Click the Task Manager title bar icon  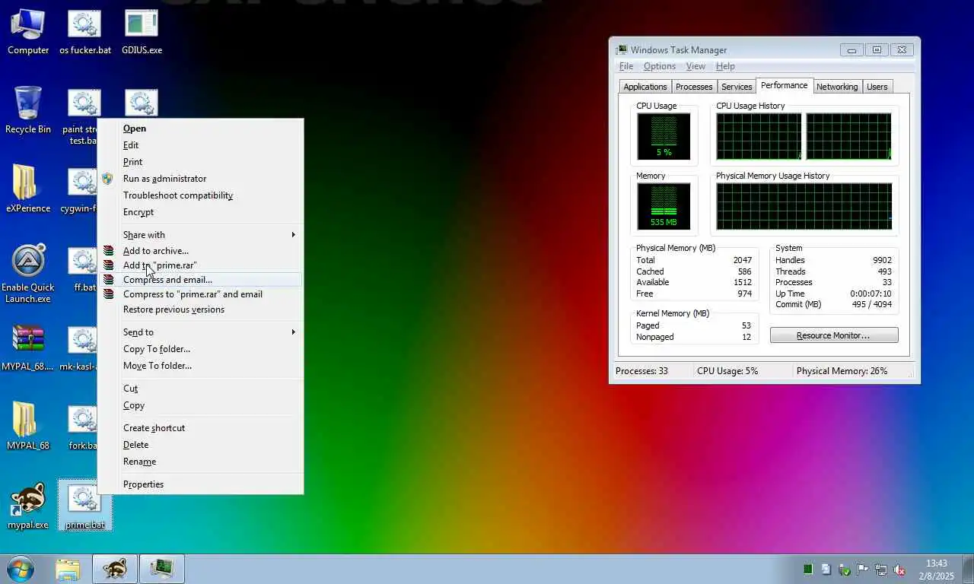click(622, 50)
